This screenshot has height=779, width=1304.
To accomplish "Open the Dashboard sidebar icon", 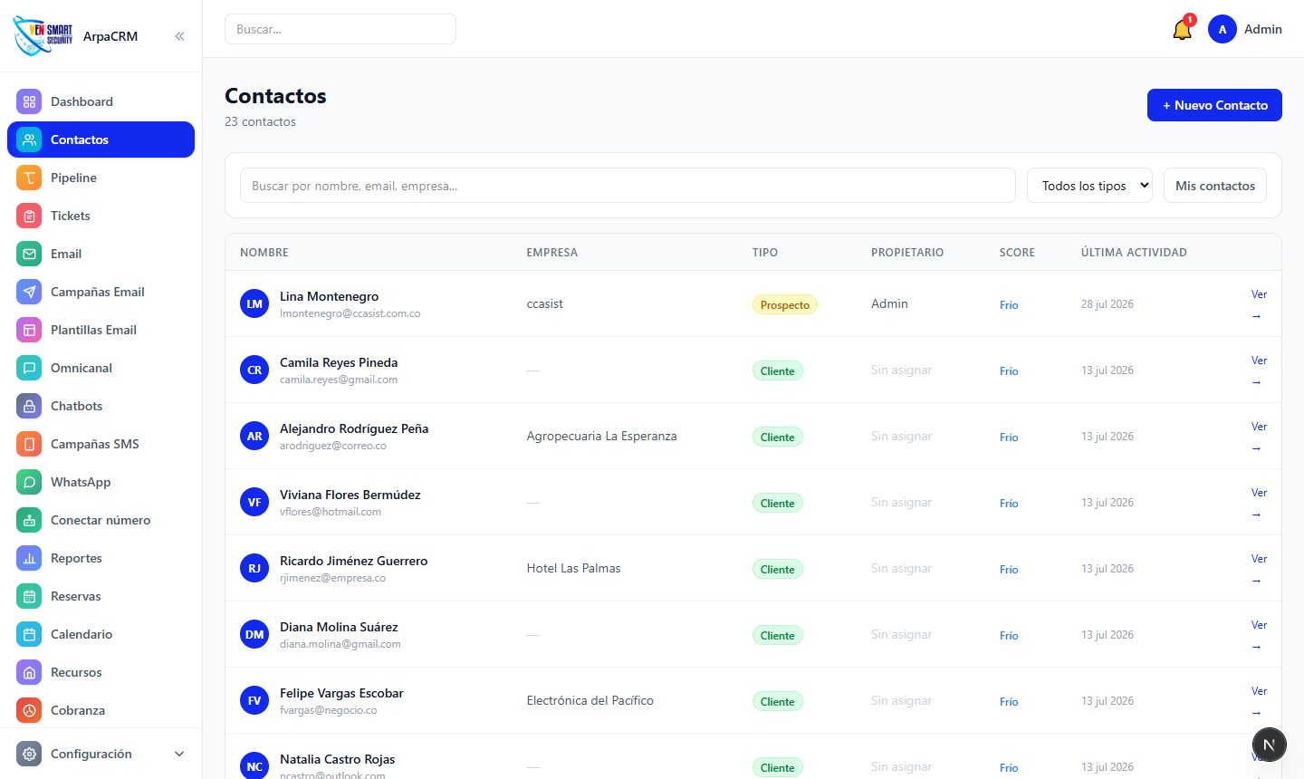I will 29,101.
